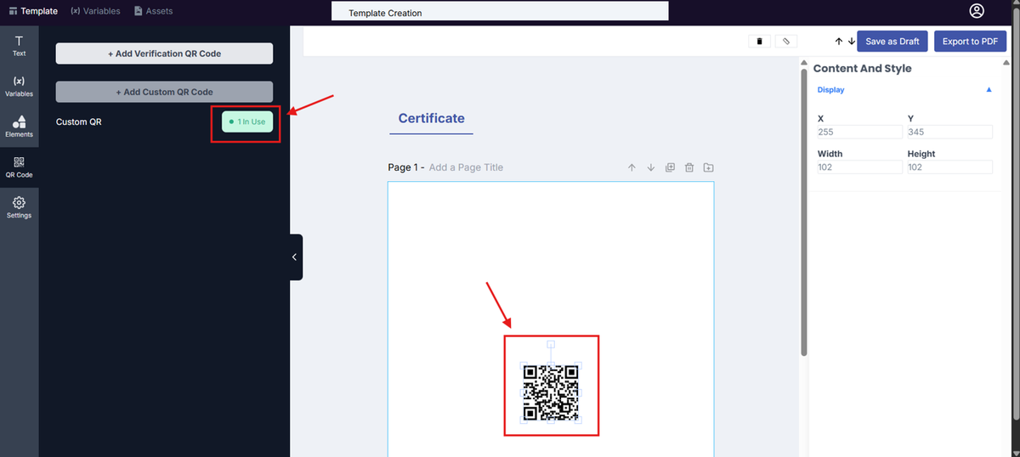Click Export to PDF button
1020x457 pixels.
[x=970, y=42]
